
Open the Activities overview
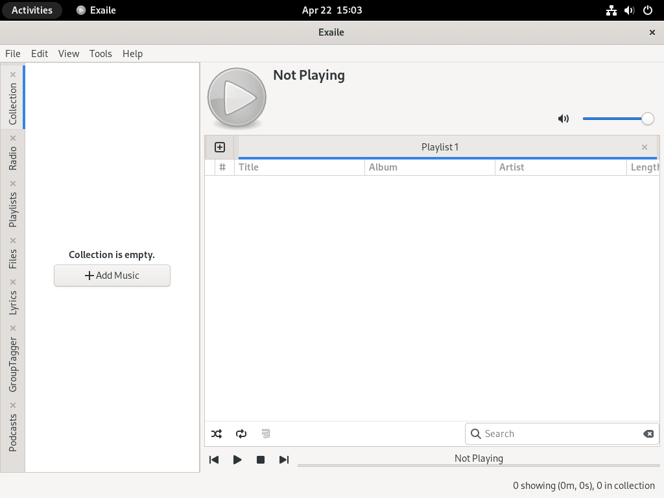[32, 10]
